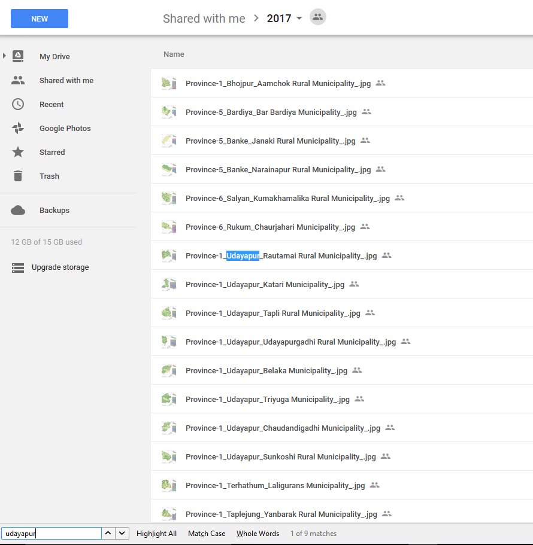The image size is (533, 545).
Task: Click the find bar search field
Action: coord(52,533)
